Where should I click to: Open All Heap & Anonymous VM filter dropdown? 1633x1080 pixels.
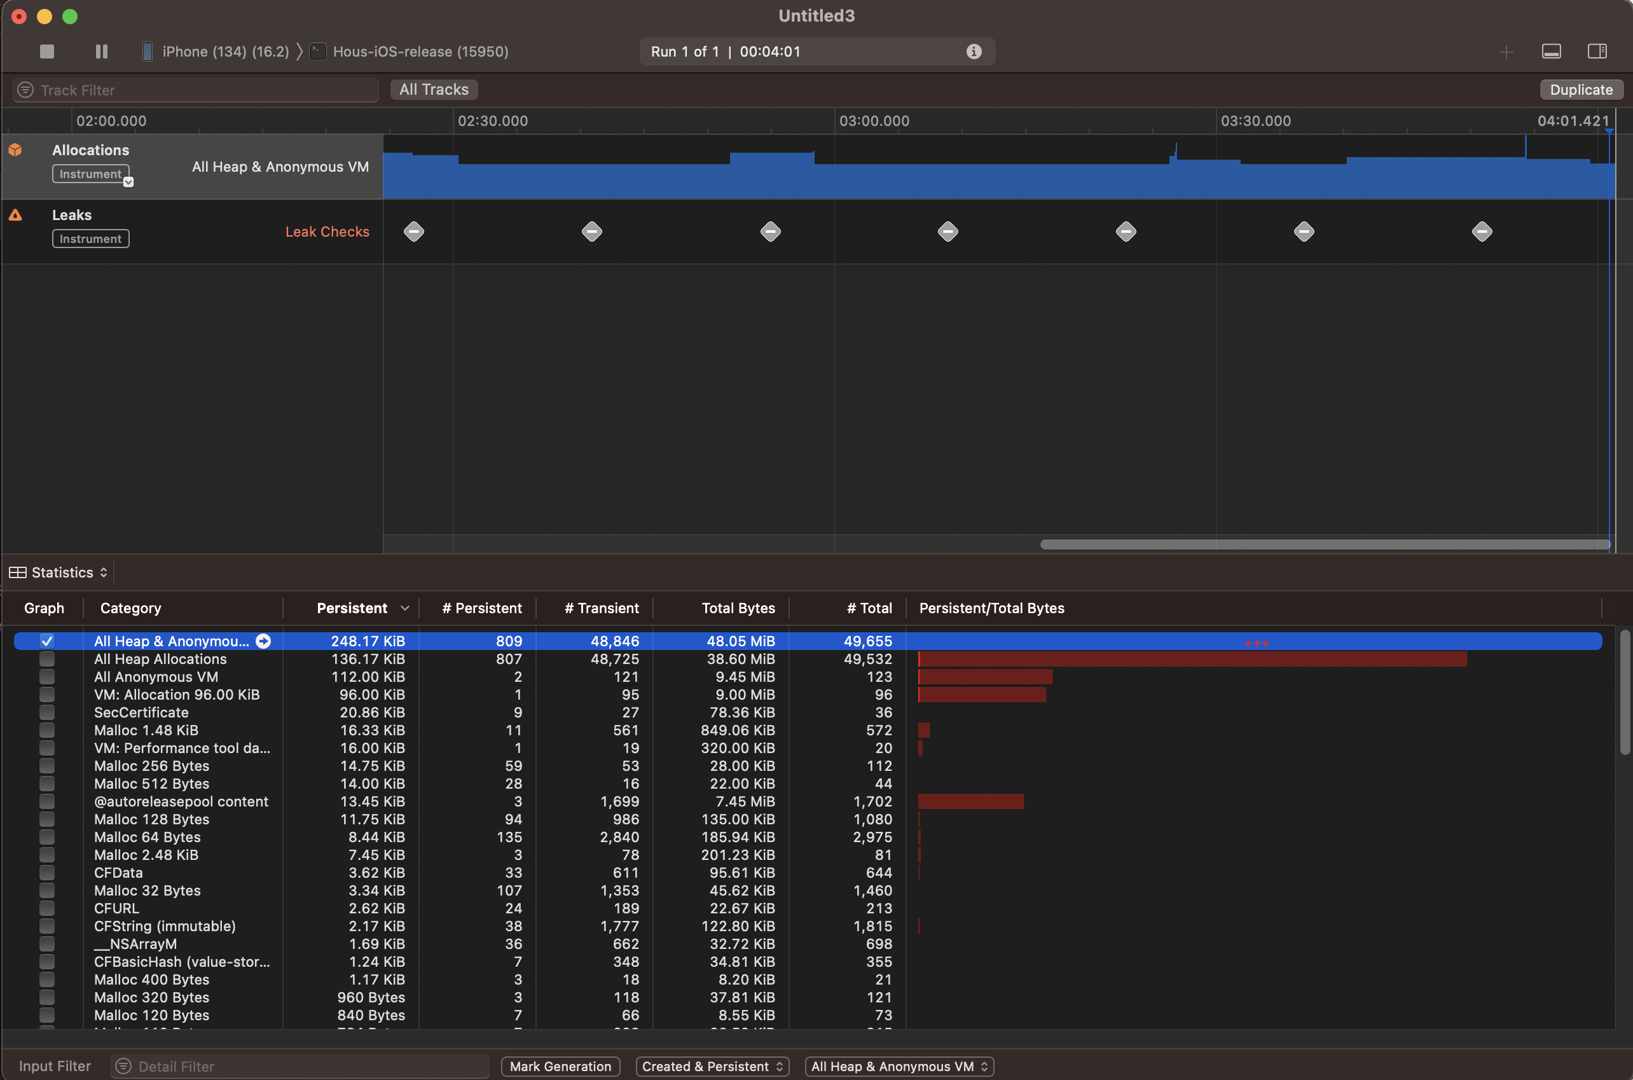(x=899, y=1066)
